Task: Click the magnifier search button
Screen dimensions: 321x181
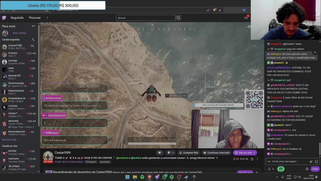Action: click(178, 18)
